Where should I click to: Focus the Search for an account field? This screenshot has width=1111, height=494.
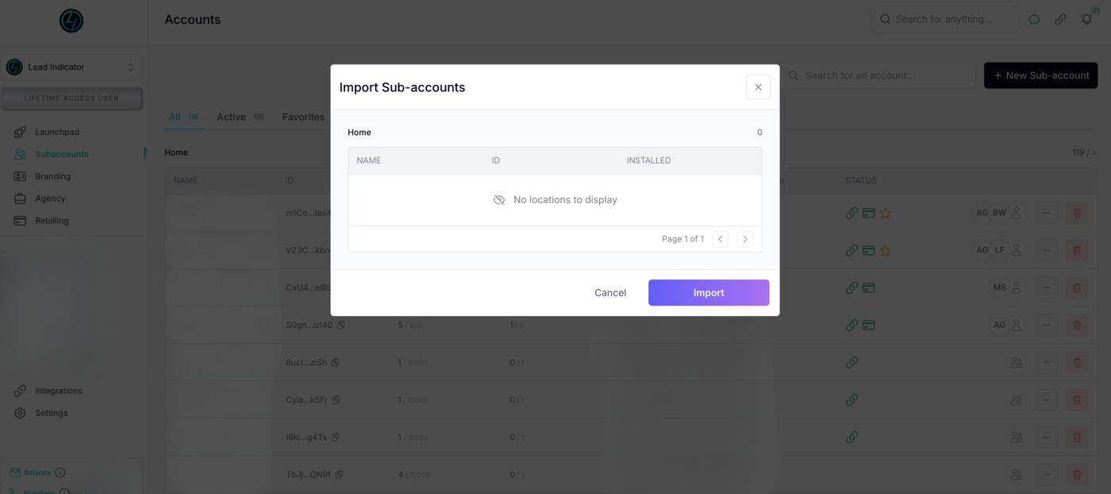tap(881, 75)
